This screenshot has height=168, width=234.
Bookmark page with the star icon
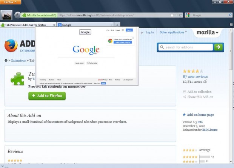(x=172, y=15)
